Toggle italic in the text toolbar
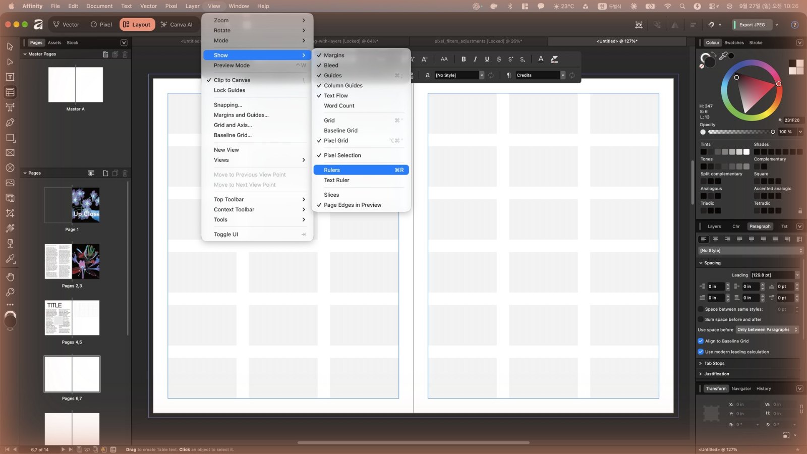Viewport: 807px width, 454px height. (475, 59)
